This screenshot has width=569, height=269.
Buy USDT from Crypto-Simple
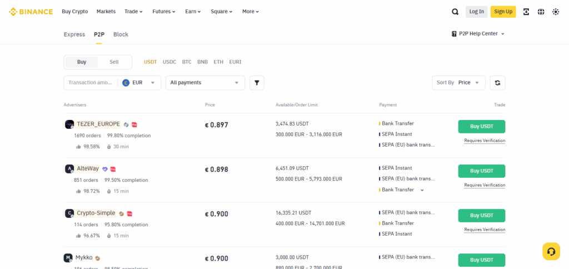[482, 216]
